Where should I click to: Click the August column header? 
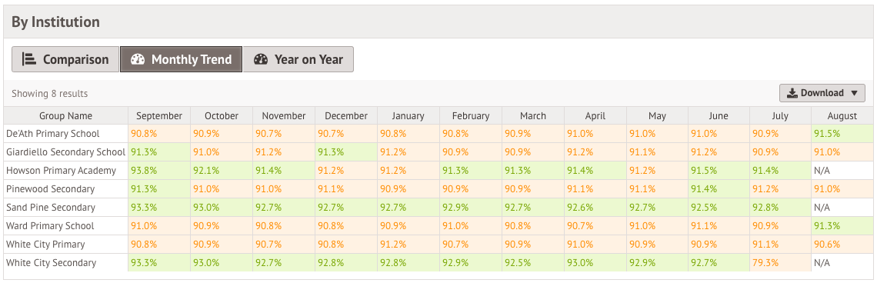(842, 116)
